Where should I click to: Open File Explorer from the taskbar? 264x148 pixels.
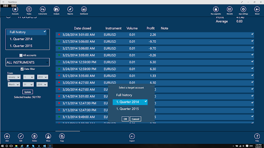click(x=16, y=146)
